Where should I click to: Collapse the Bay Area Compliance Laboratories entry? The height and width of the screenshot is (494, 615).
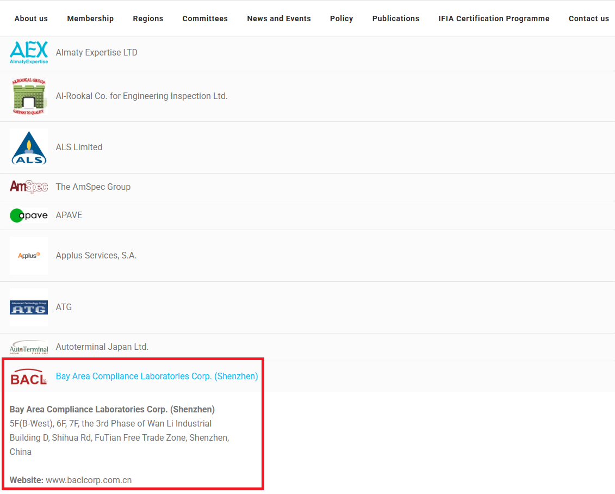157,376
